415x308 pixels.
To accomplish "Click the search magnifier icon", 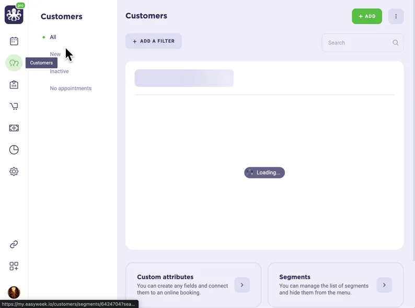I will point(396,43).
